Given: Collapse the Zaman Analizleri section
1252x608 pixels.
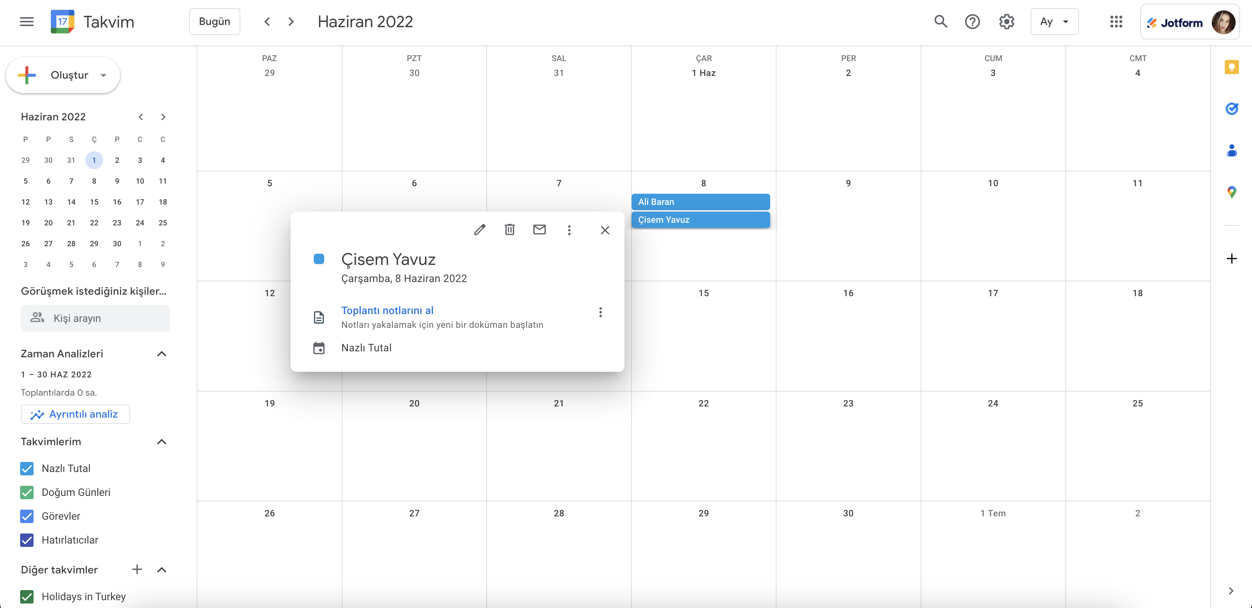Looking at the screenshot, I should coord(162,354).
